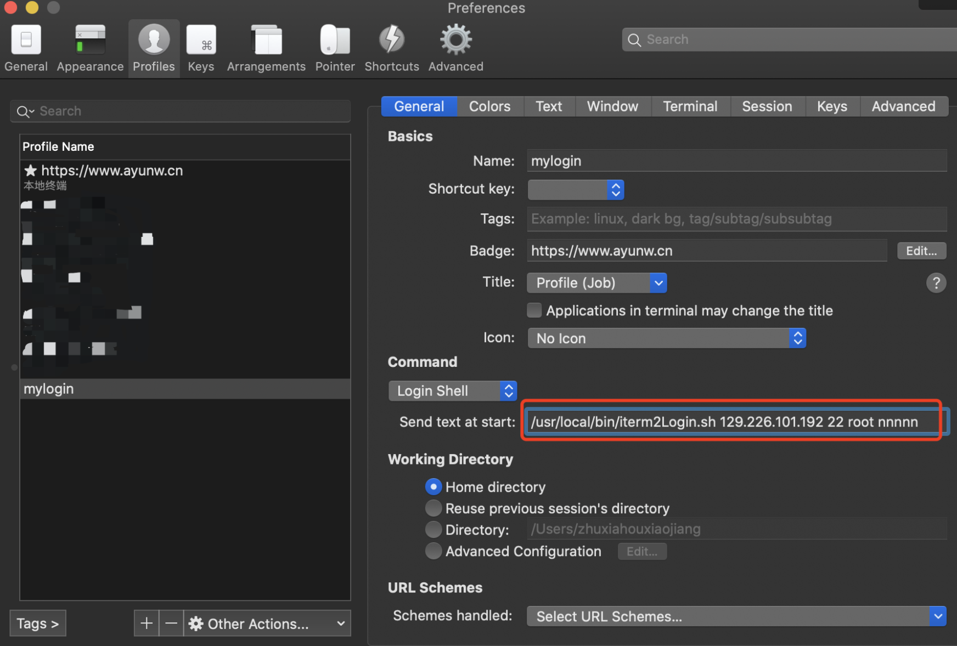The width and height of the screenshot is (957, 646).
Task: Open the Icon 'No Icon' dropdown
Action: 667,338
